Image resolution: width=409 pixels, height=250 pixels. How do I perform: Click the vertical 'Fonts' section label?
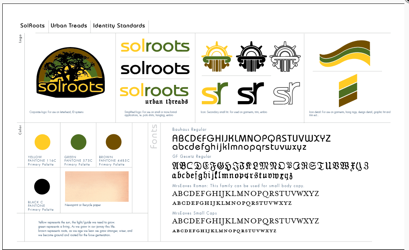pyautogui.click(x=154, y=136)
